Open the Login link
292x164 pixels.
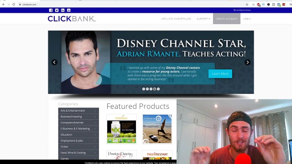pyautogui.click(x=247, y=19)
